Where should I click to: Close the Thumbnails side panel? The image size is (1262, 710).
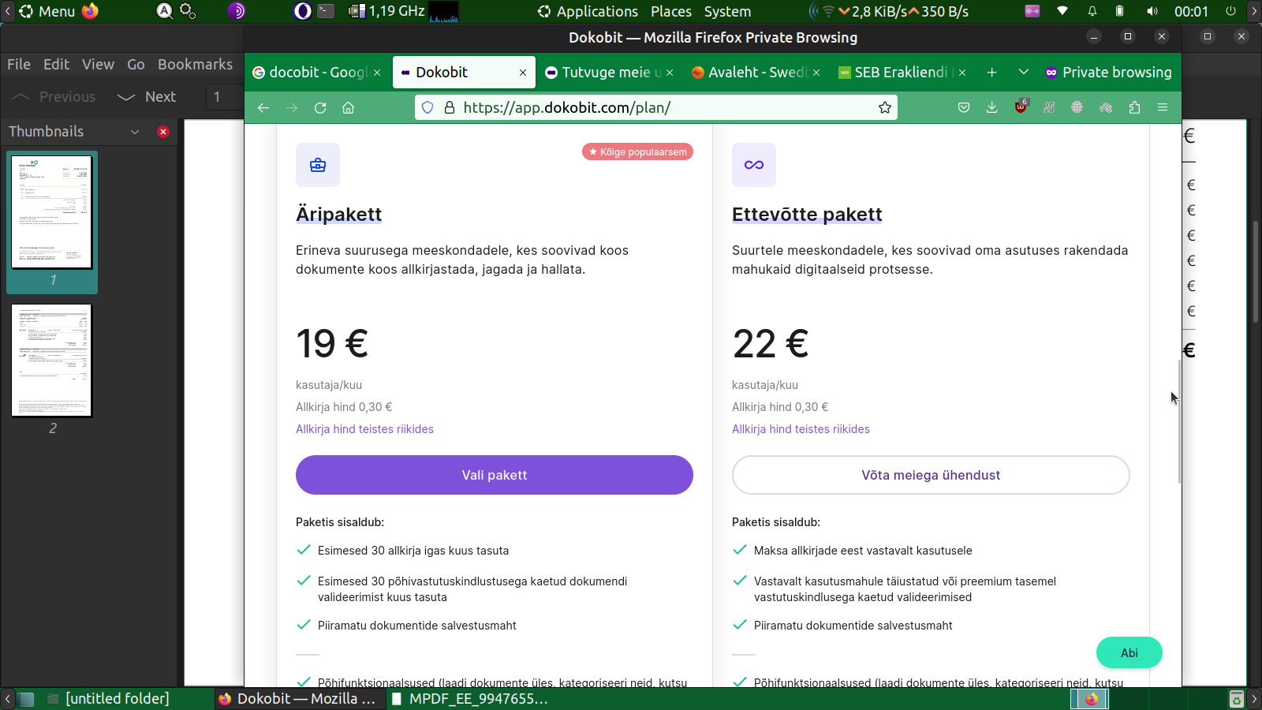point(163,132)
